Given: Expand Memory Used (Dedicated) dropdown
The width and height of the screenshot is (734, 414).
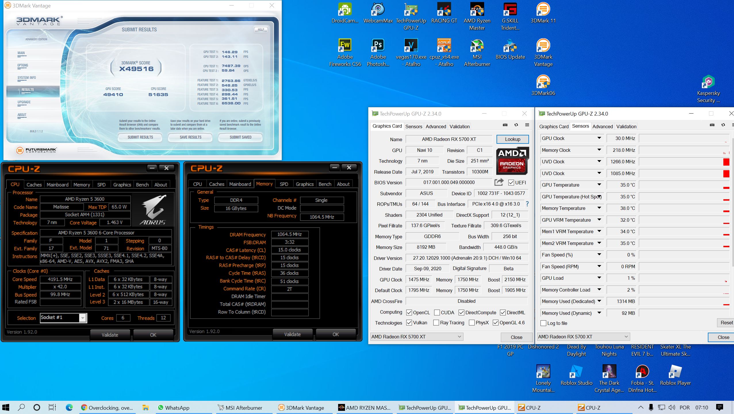Looking at the screenshot, I should pos(599,301).
